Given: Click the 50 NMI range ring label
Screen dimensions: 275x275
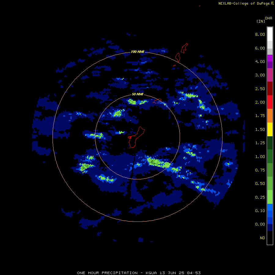Looking at the screenshot, I should coord(137,94).
